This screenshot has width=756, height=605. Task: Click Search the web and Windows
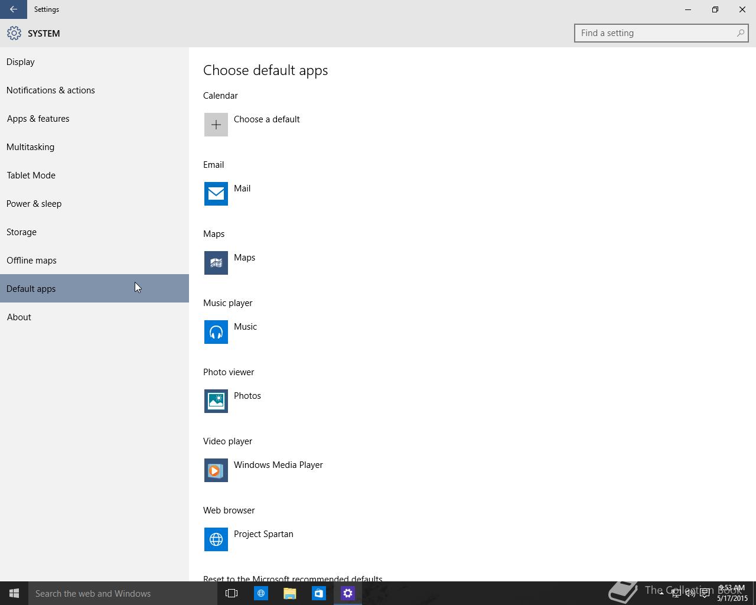coord(123,593)
